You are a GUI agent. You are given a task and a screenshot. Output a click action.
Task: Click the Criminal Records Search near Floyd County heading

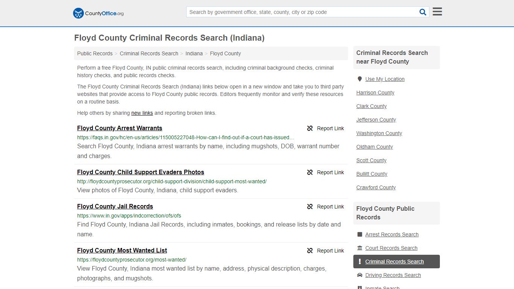click(x=392, y=57)
